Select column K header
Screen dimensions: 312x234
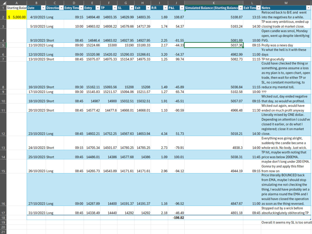click(214, 3)
